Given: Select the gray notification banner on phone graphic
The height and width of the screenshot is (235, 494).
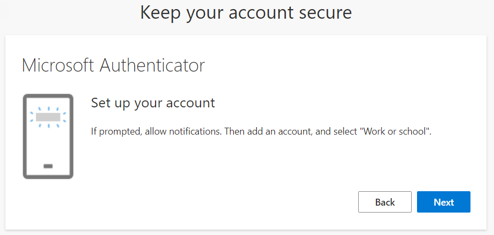Looking at the screenshot, I should [x=48, y=117].
